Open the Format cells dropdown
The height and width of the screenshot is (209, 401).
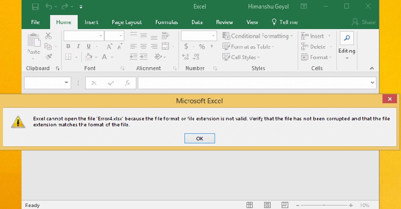(x=316, y=57)
